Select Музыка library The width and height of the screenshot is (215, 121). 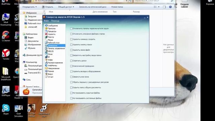(x=30, y=48)
